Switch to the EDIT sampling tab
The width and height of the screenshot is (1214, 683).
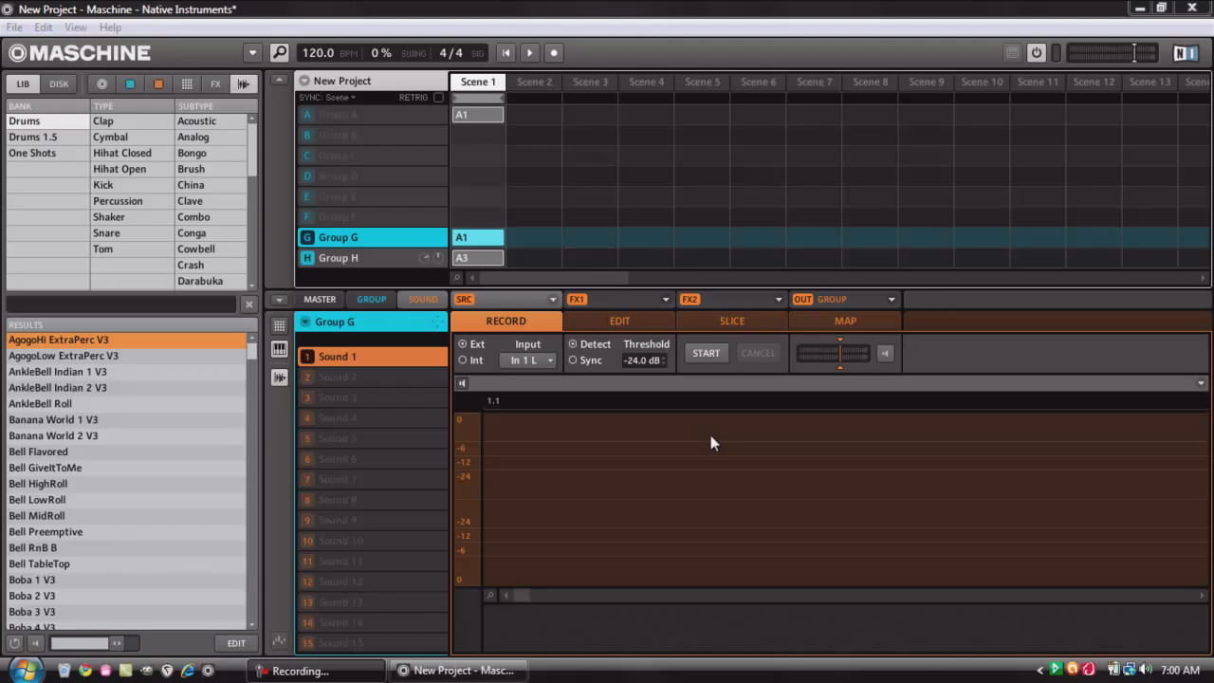point(619,321)
